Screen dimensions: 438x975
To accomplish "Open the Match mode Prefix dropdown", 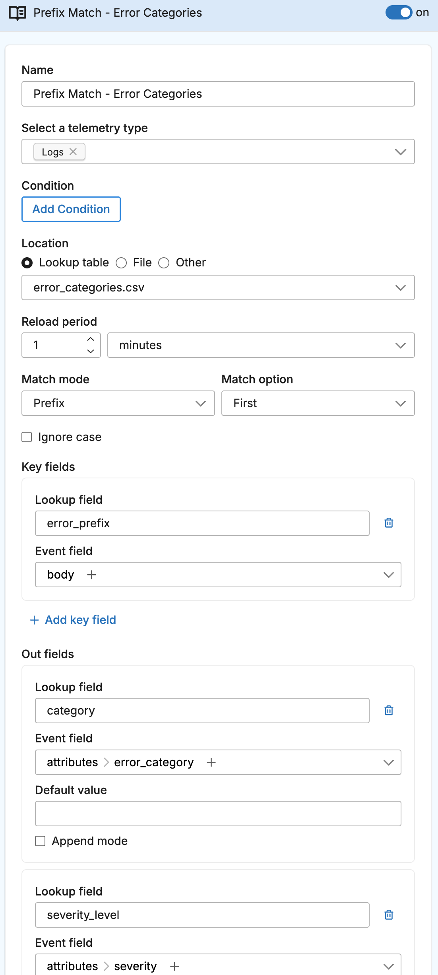I will click(118, 403).
